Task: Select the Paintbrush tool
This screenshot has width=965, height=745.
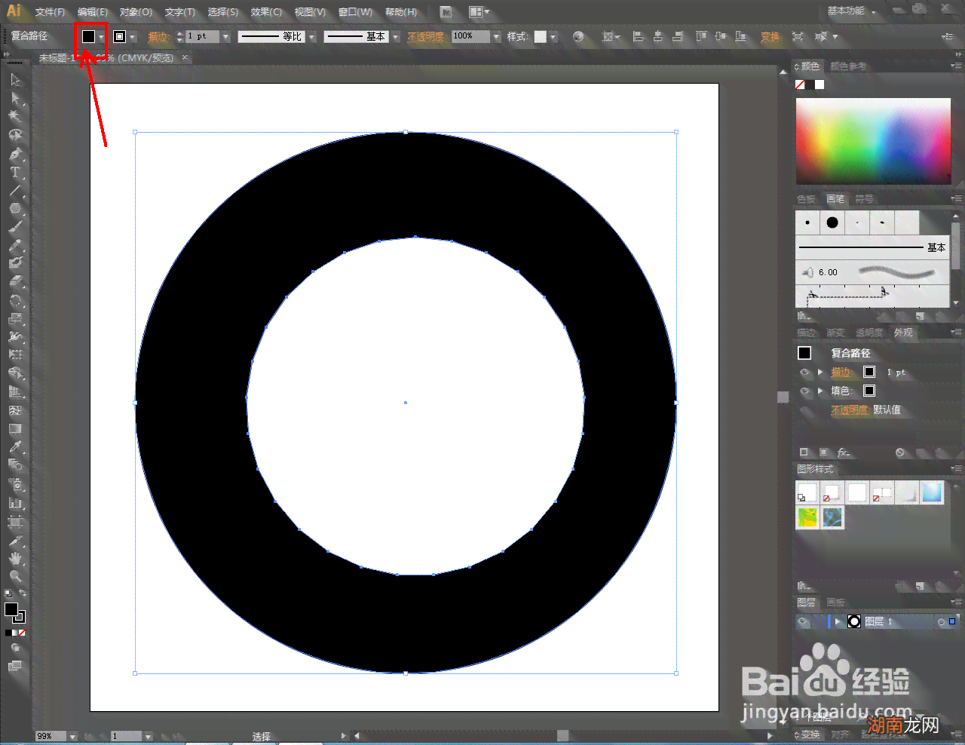Action: pos(15,227)
